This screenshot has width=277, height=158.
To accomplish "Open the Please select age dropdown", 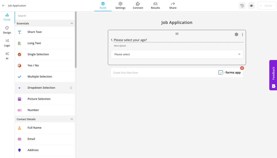I will tap(177, 54).
